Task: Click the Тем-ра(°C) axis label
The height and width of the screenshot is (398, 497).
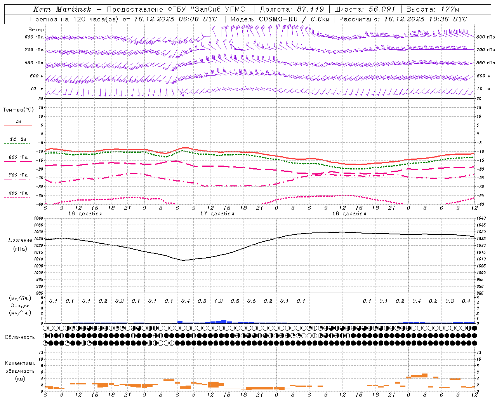Action: click(18, 110)
